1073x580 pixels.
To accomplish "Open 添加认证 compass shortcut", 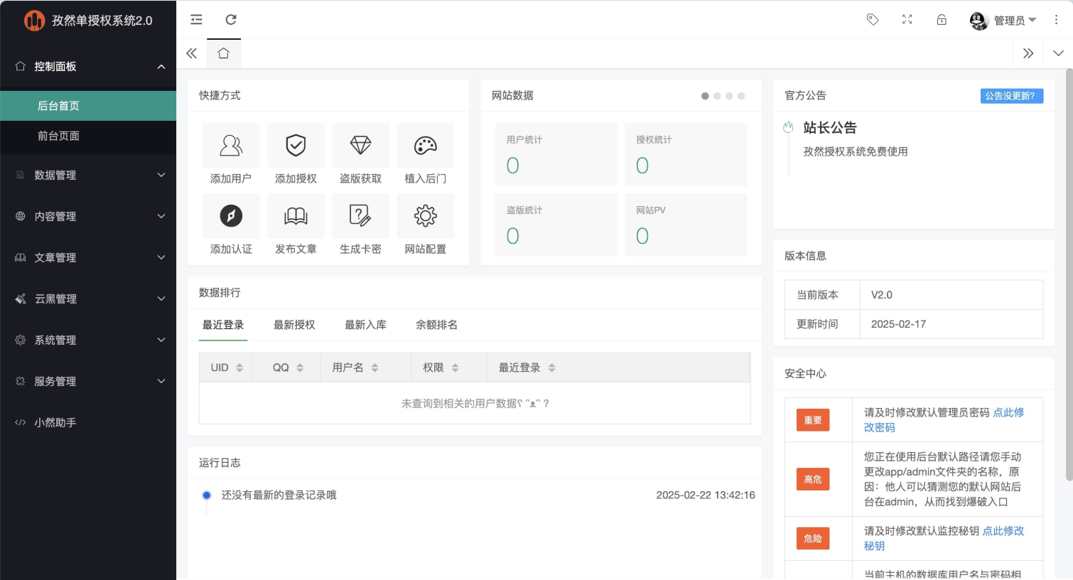I will [231, 215].
